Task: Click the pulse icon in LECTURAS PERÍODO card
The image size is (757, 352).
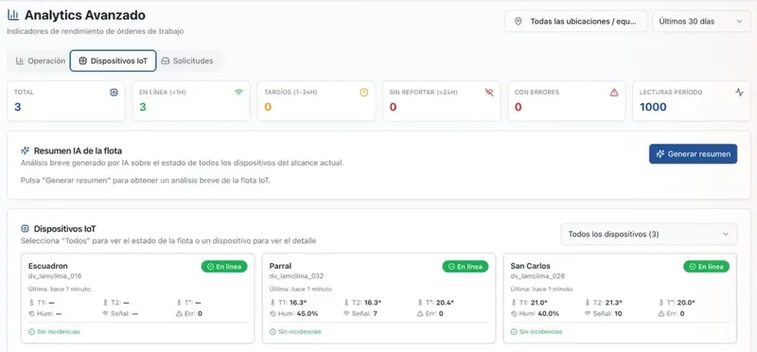Action: (x=739, y=92)
